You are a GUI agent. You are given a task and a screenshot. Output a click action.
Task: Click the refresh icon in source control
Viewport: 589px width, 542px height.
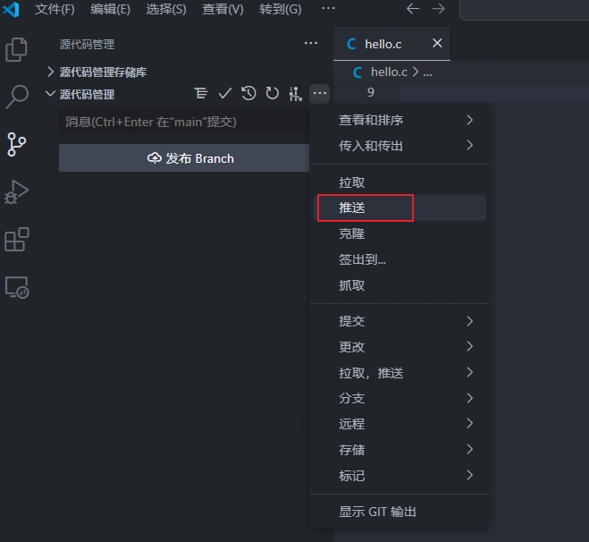272,93
